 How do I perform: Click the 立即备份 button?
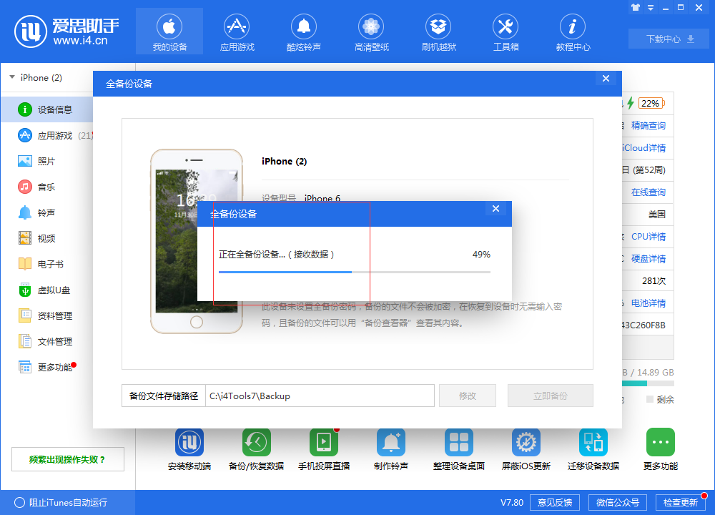point(551,396)
